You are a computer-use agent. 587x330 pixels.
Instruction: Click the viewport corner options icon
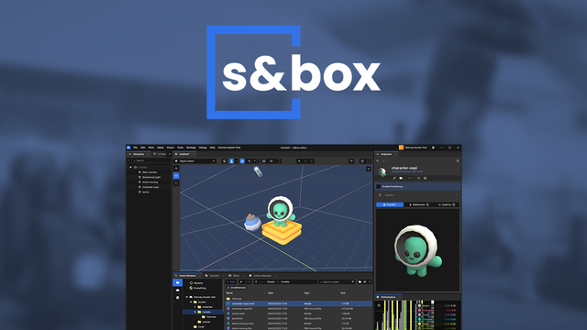(369, 169)
